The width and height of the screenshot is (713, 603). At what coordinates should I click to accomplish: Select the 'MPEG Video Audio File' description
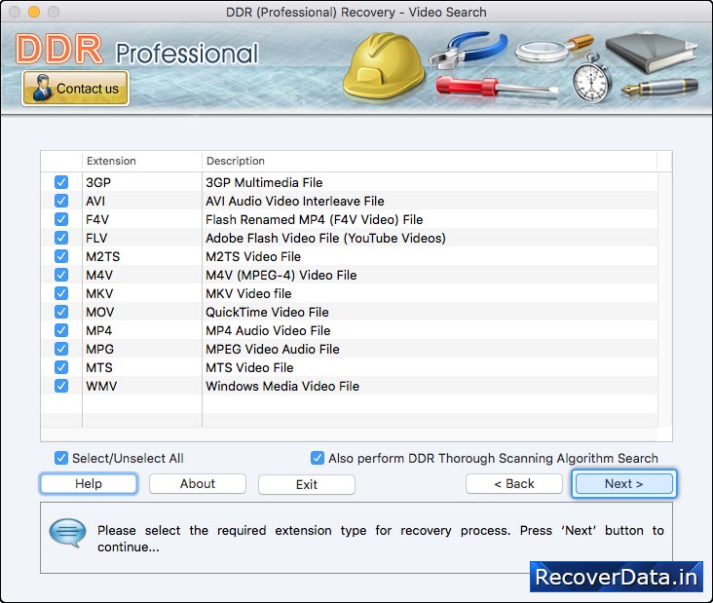click(273, 349)
